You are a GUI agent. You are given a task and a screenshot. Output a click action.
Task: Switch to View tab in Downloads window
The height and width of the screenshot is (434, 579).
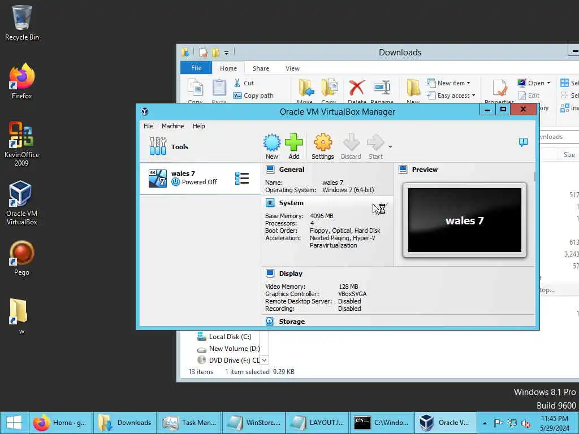292,68
